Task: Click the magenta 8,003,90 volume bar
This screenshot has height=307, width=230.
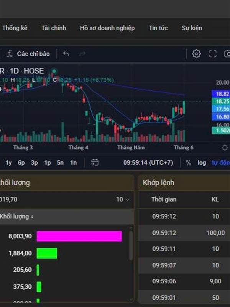Action: (x=79, y=236)
